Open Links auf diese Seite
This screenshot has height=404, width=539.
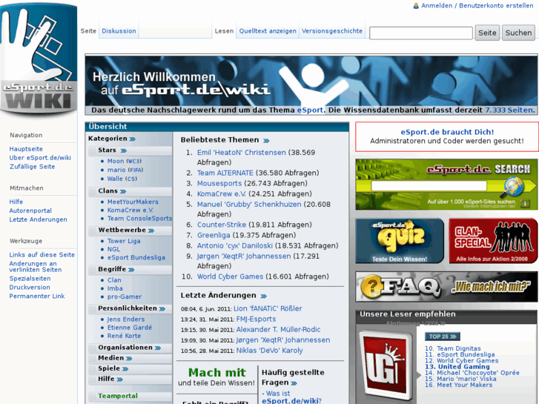pos(42,255)
